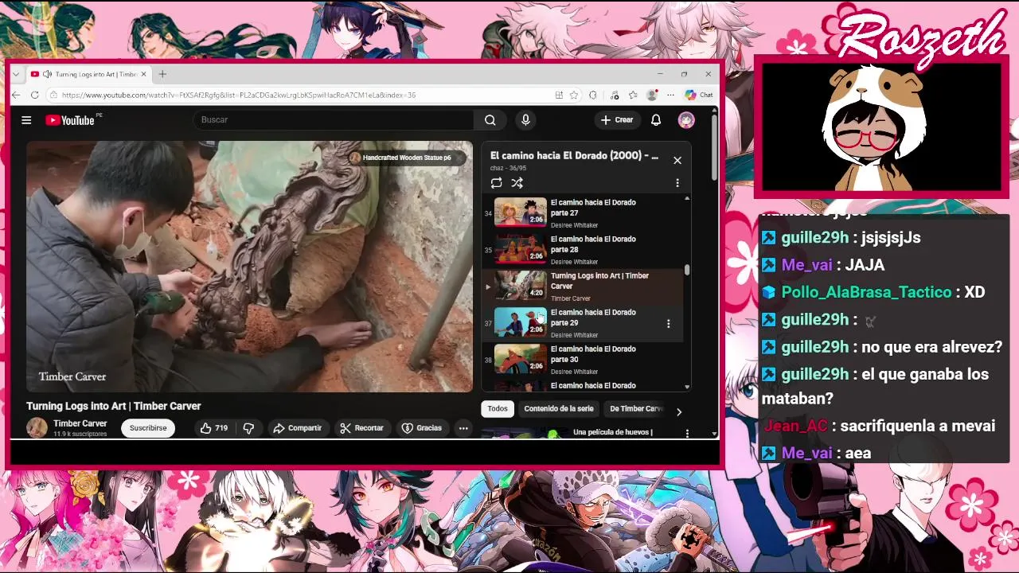Viewport: 1019px width, 573px height.
Task: Show more filter chips with right arrow
Action: [679, 411]
